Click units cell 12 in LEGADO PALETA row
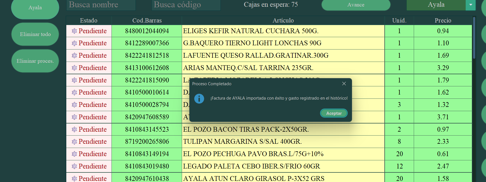The height and width of the screenshot is (182, 486). point(399,166)
